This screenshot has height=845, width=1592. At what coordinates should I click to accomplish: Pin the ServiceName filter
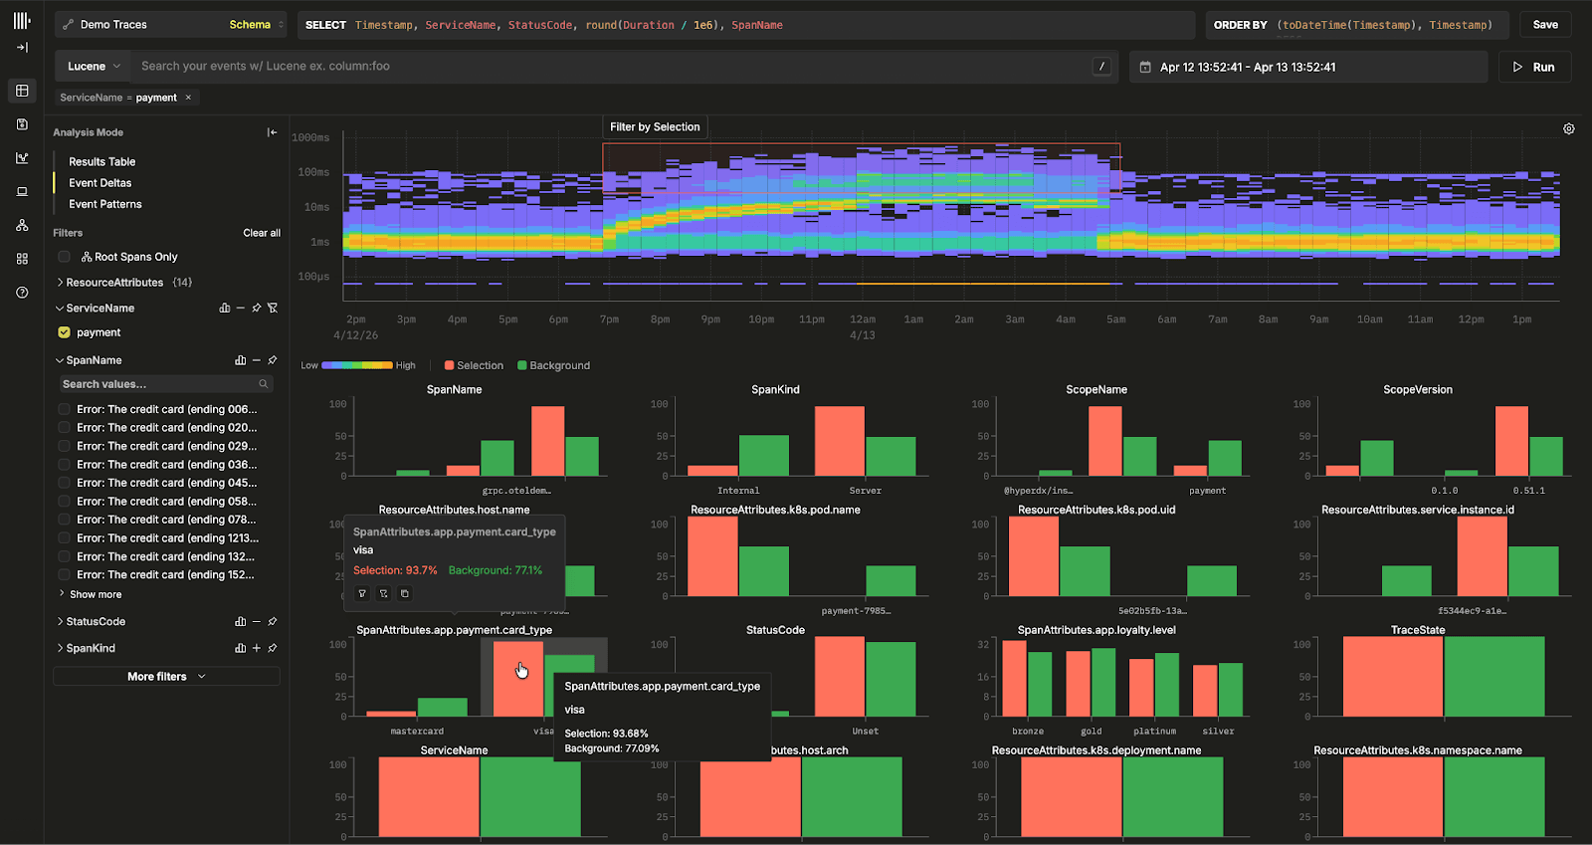[257, 309]
